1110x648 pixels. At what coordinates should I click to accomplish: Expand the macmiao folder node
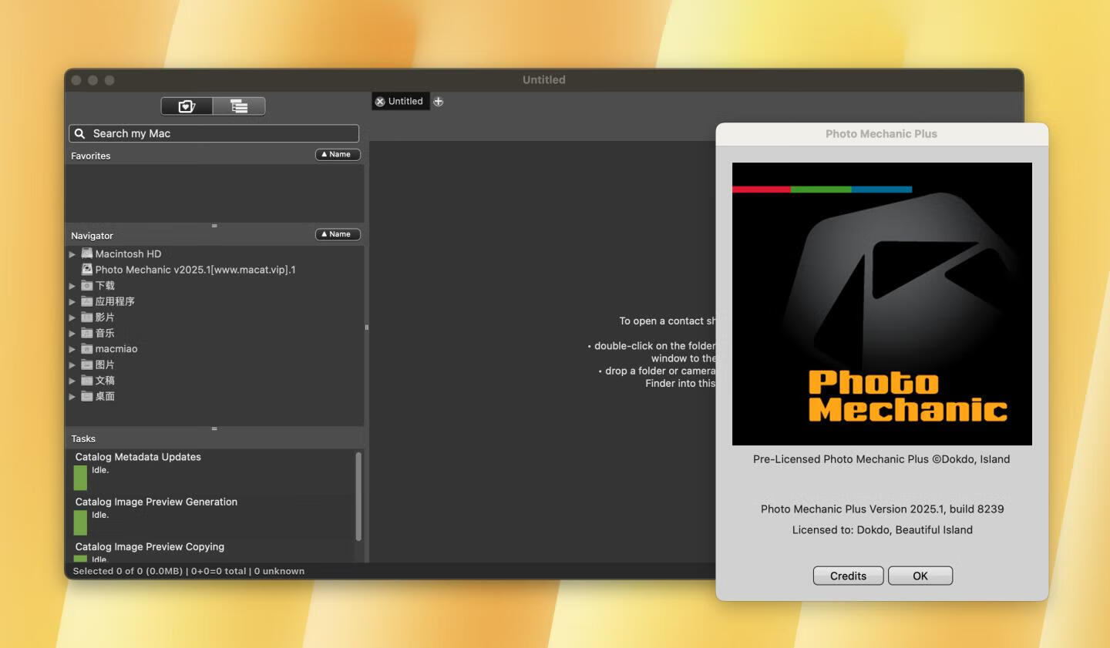pos(72,349)
